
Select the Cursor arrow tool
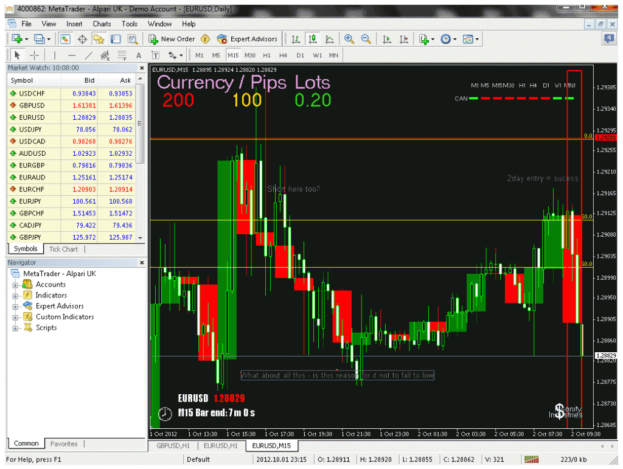(x=17, y=55)
